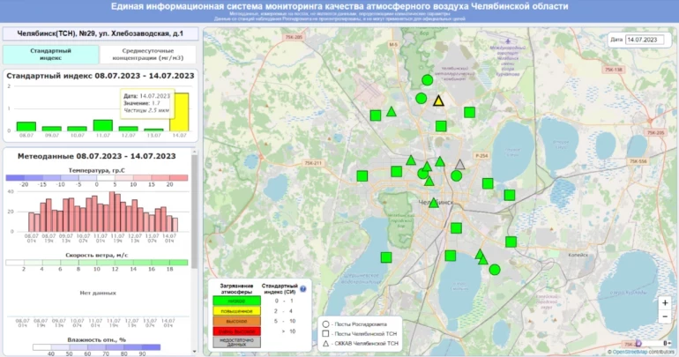Screen dimensions: 679x357
Task: Click the date field showing 14.07.2023
Action: point(645,40)
